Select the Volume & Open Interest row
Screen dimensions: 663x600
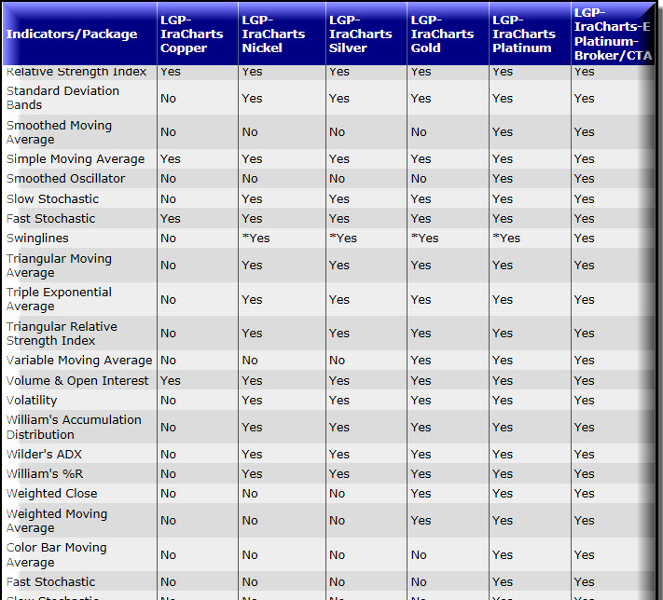point(328,381)
